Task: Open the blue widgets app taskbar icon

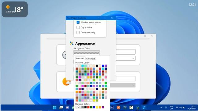Action: (144, 108)
